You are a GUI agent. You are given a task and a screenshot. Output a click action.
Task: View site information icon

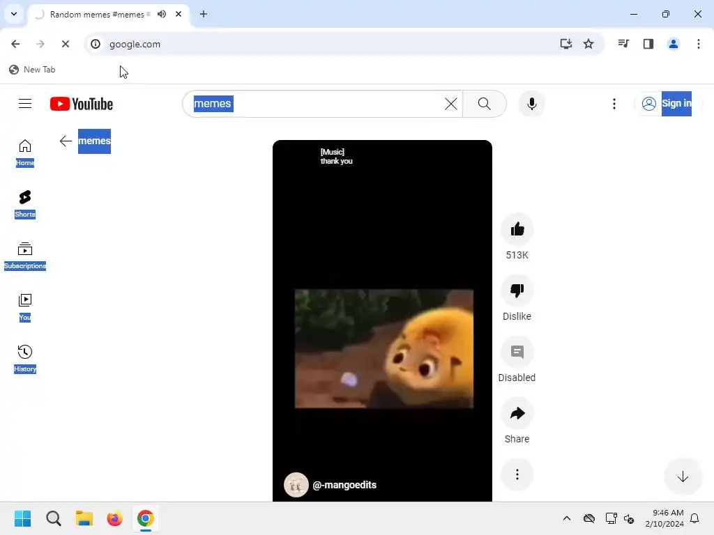pyautogui.click(x=96, y=44)
